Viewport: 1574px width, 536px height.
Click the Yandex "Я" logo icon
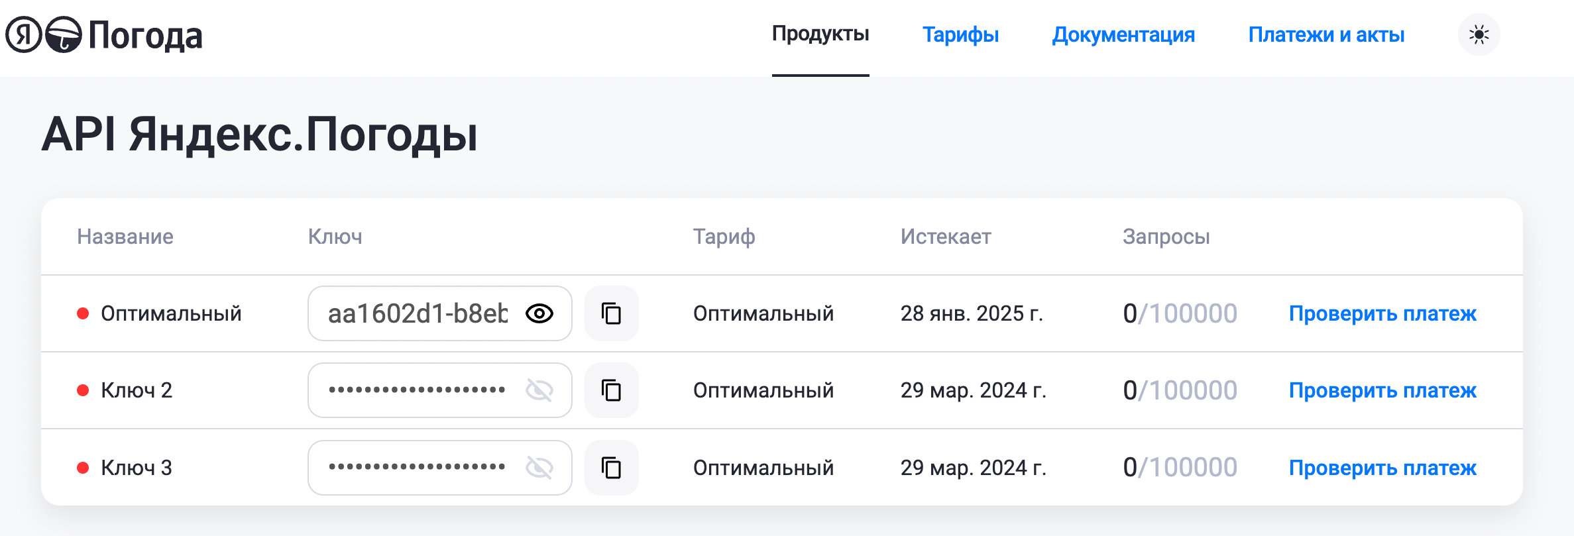(x=24, y=34)
